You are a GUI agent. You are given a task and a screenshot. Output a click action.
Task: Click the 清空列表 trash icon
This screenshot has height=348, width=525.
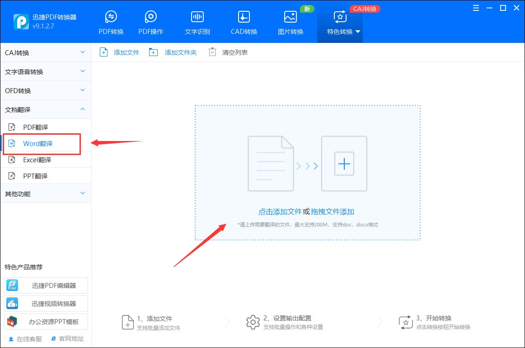pos(212,52)
